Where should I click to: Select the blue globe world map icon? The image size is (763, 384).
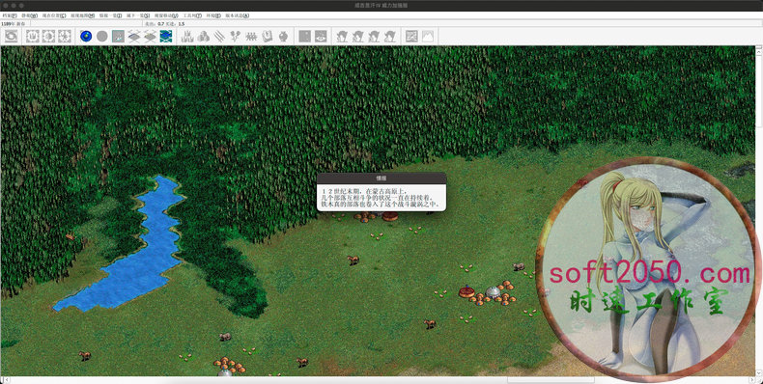click(x=86, y=37)
